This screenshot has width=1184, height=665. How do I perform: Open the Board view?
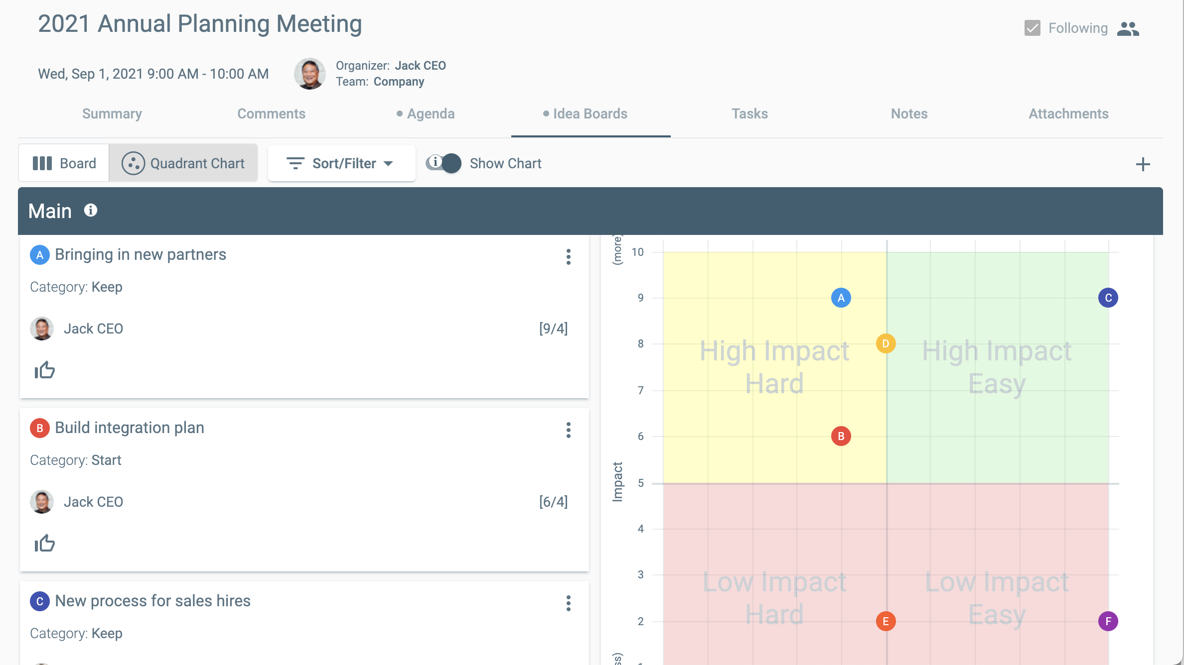coord(64,162)
